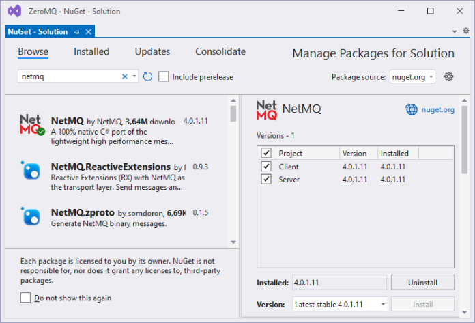Uncheck the Client project checkbox

(x=266, y=166)
